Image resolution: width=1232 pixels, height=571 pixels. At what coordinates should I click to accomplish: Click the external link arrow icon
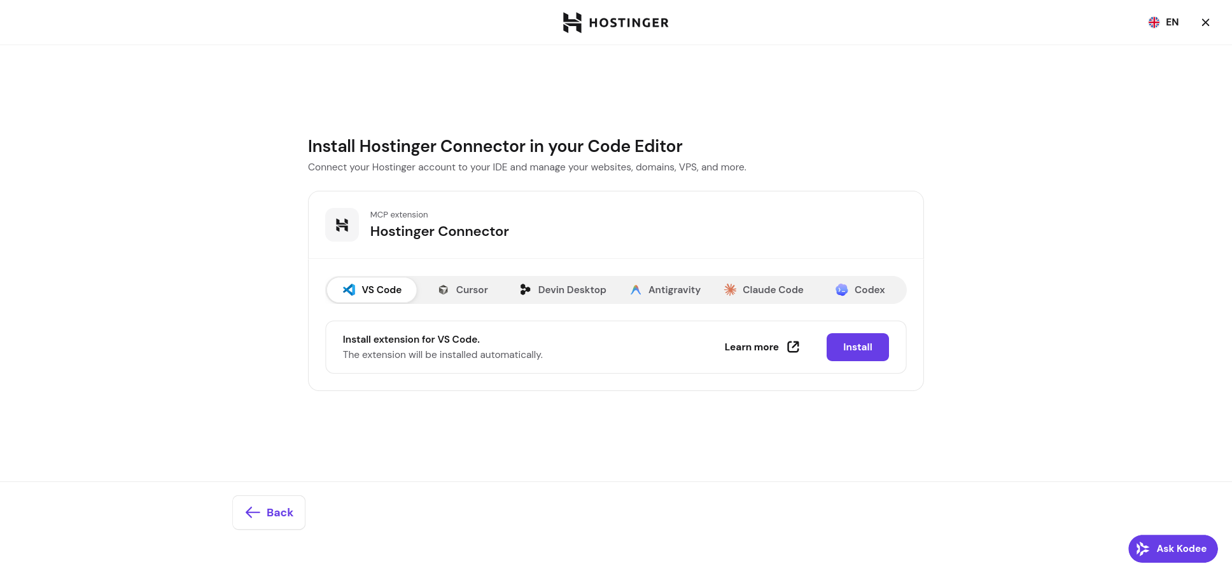793,347
